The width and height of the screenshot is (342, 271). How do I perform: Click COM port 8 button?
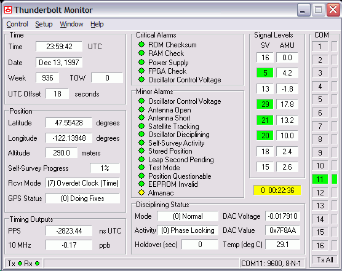tap(320, 139)
